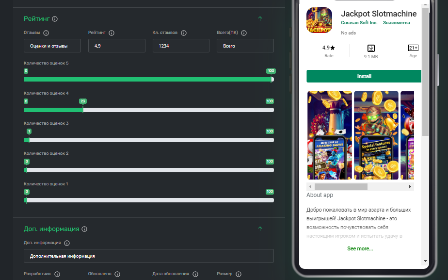Click info icon next to Обновлено

coord(117,274)
